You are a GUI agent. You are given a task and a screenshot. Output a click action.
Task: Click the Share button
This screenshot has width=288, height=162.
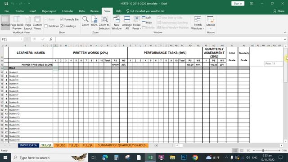point(279,11)
